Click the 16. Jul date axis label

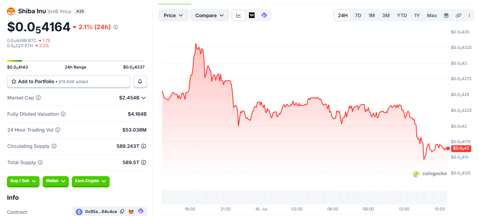point(261,209)
